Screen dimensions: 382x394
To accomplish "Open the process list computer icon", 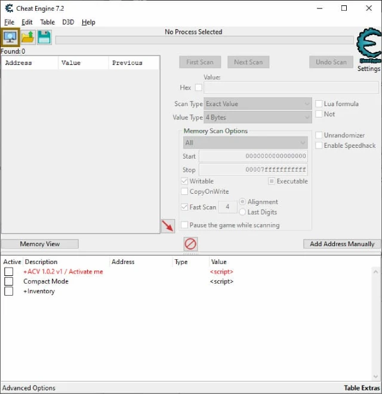I will tap(10, 38).
